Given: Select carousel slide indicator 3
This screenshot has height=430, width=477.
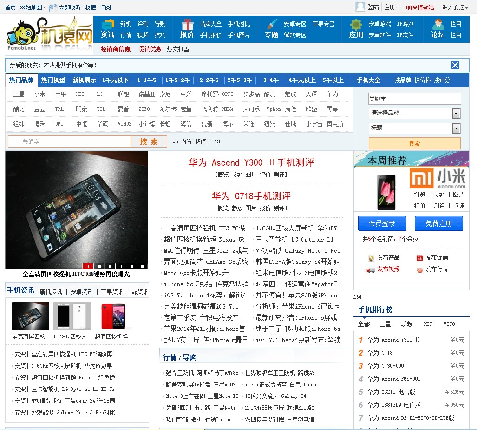Looking at the screenshot, I should (109, 266).
